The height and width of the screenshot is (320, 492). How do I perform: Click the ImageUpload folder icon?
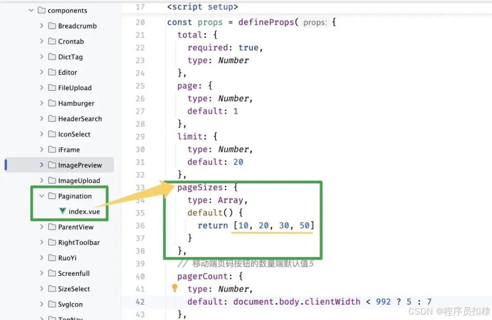click(x=52, y=180)
